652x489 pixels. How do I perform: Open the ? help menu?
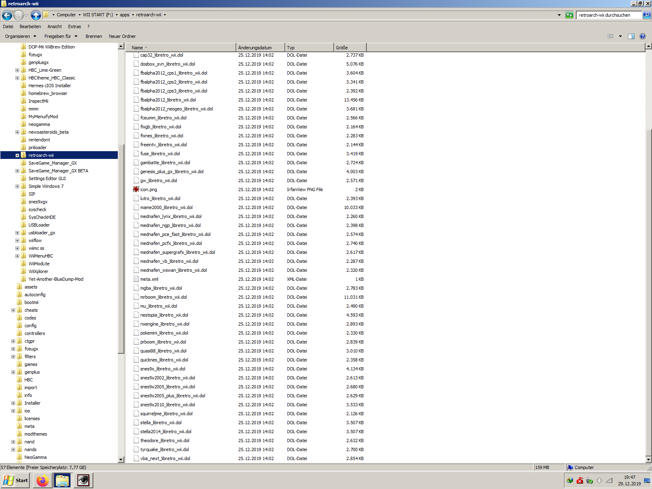tap(88, 26)
